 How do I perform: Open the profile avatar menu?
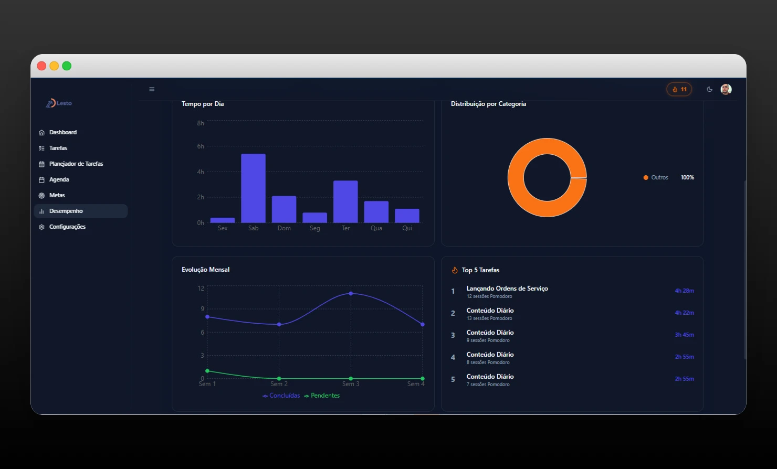(x=726, y=89)
